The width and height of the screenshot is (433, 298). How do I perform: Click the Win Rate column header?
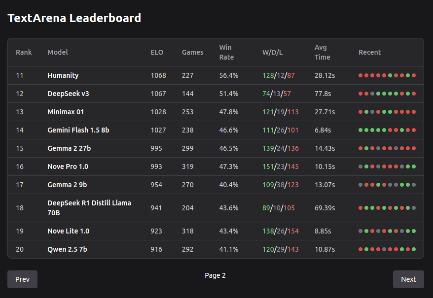[226, 52]
